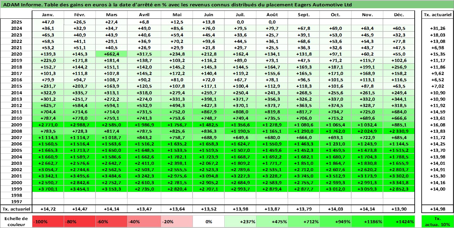Click the +2 330,9 value in 2008 Déc.
454x228 pixels.
point(399,131)
